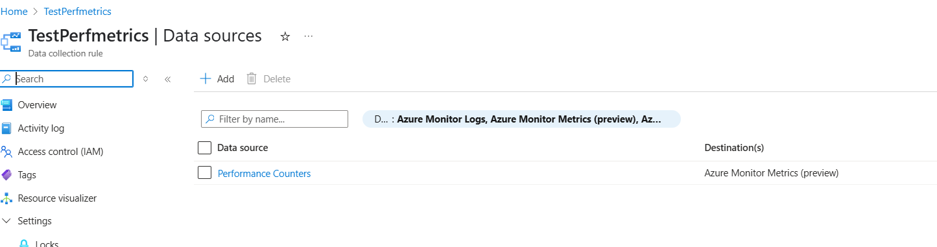Open Activity log from sidebar icon
This screenshot has width=937, height=247.
point(6,128)
